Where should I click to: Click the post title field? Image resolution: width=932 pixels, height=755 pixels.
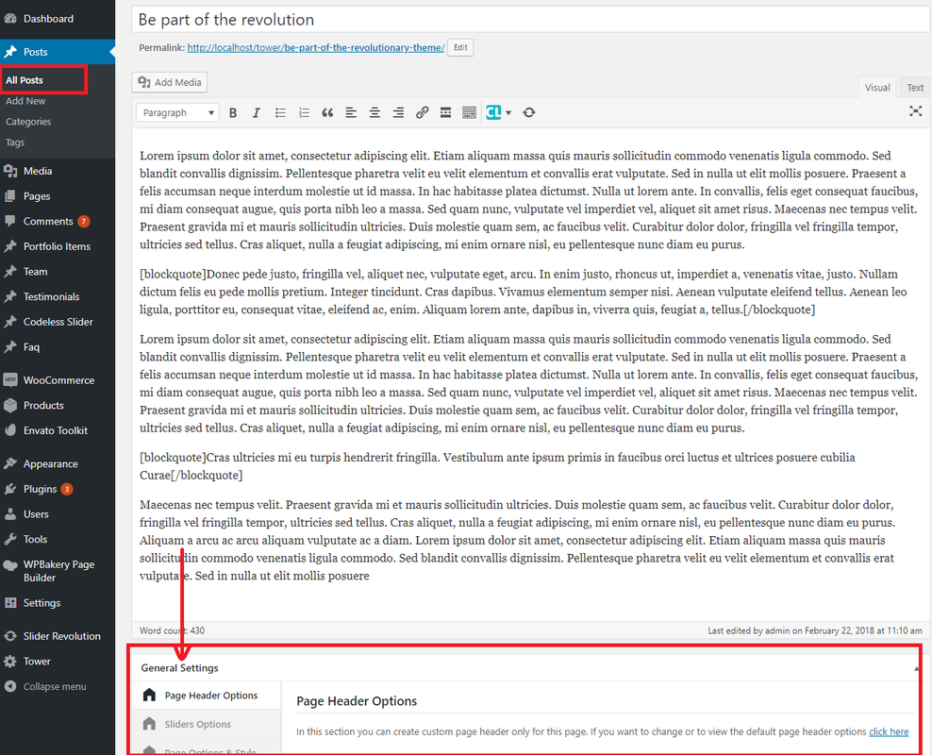click(x=531, y=20)
